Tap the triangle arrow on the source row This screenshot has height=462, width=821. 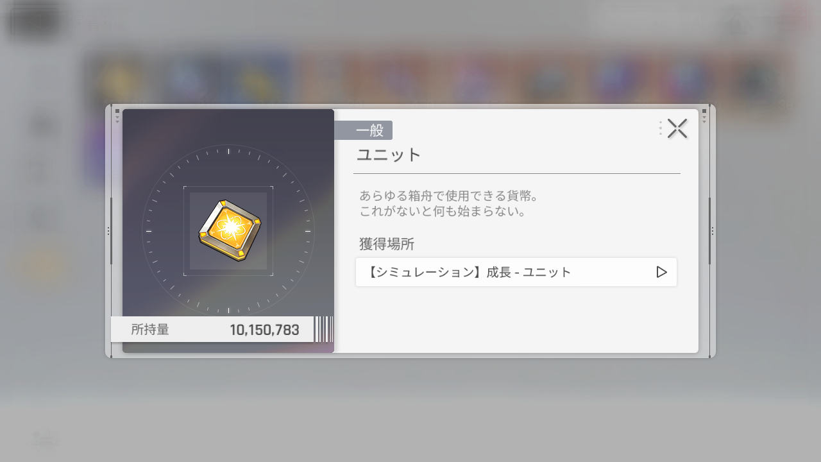pos(662,272)
